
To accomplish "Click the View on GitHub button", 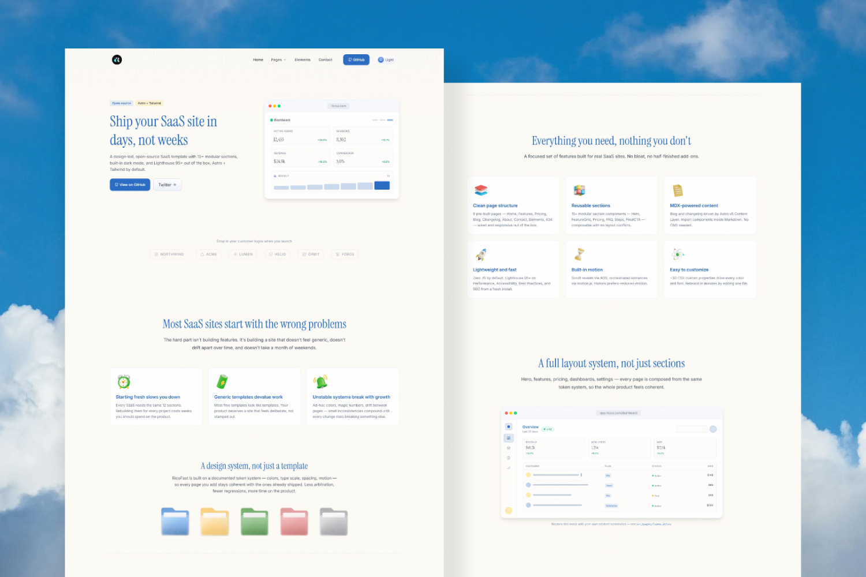I will point(130,185).
